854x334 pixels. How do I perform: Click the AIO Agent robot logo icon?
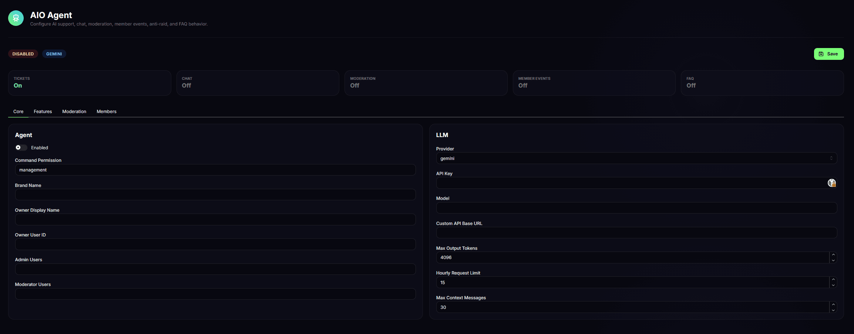click(x=16, y=18)
